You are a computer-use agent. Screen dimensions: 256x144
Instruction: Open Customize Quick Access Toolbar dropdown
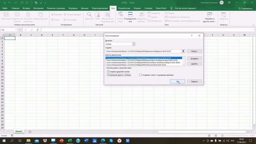(45, 3)
